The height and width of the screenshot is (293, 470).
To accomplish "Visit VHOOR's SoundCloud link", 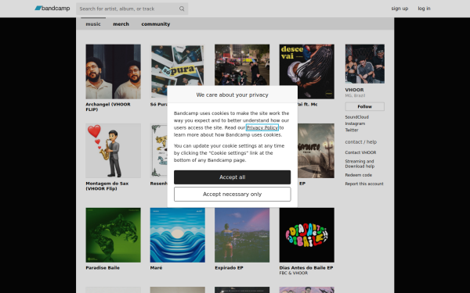I will tap(356, 117).
